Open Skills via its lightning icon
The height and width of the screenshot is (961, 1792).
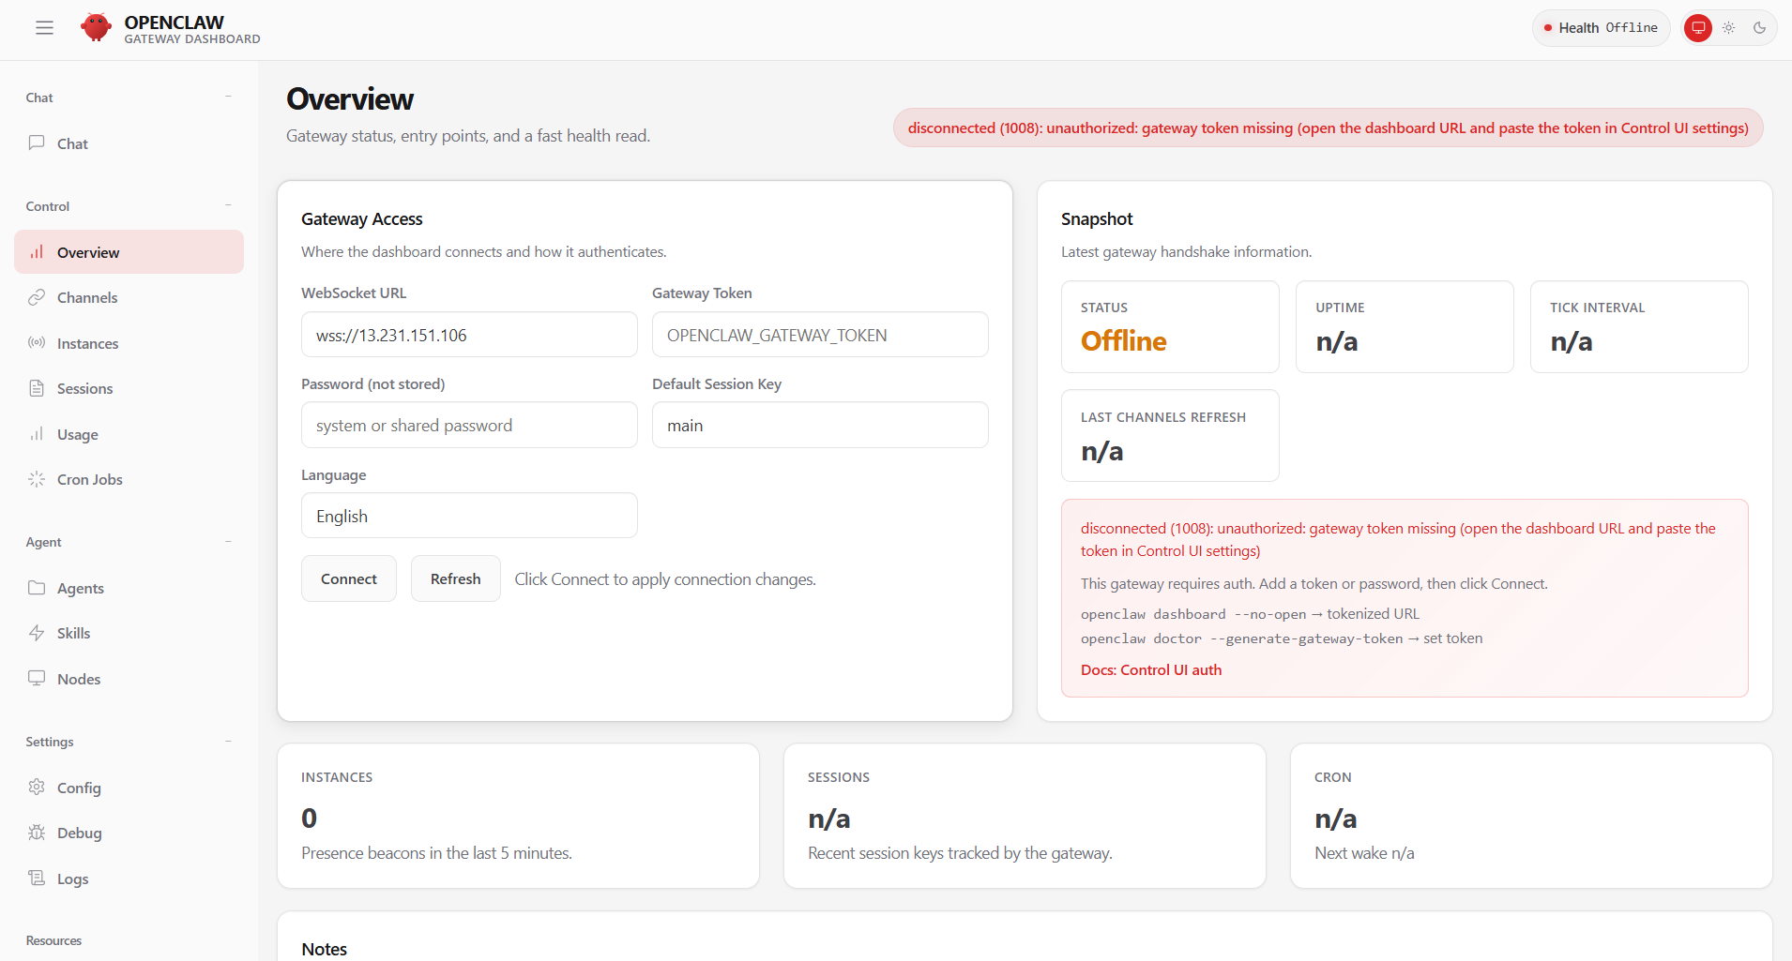37,633
